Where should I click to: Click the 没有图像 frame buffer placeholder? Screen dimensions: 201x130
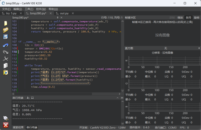(x=162, y=35)
